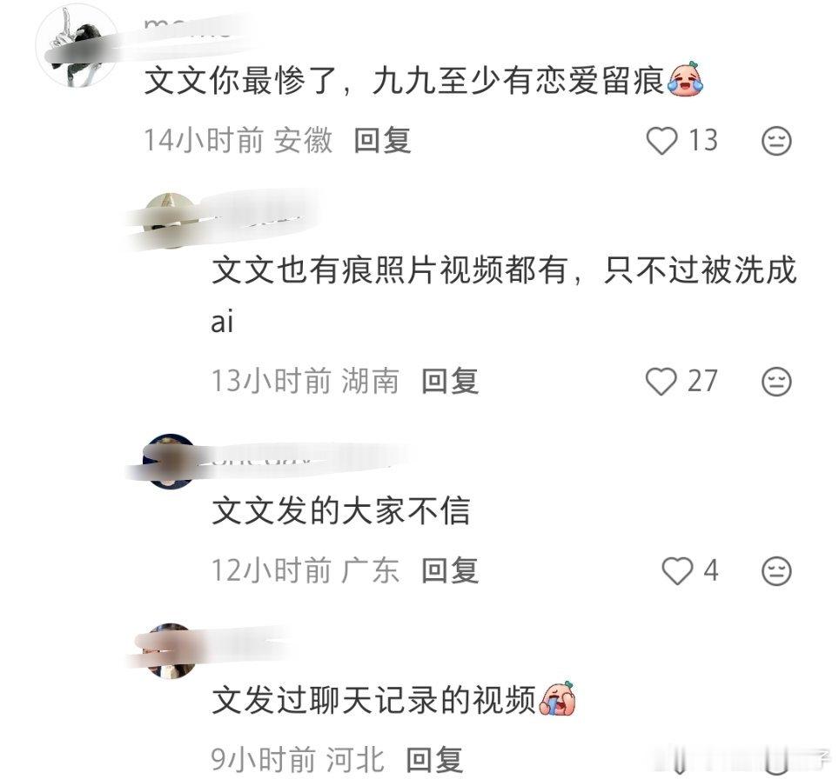Tap dislike face on the Guangdong comment

[775, 570]
